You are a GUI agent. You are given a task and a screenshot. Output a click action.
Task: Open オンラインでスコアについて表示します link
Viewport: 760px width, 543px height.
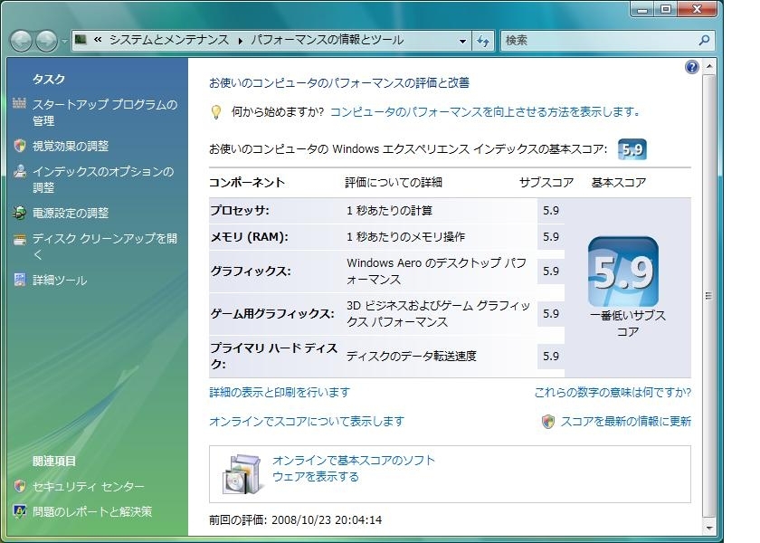[x=307, y=422]
